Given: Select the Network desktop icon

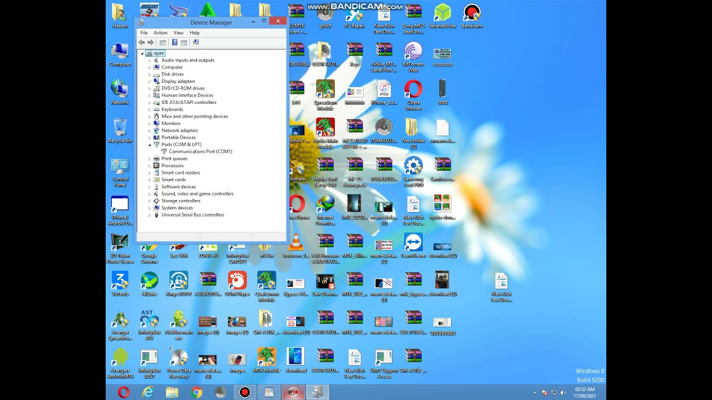Looking at the screenshot, I should point(120,92).
